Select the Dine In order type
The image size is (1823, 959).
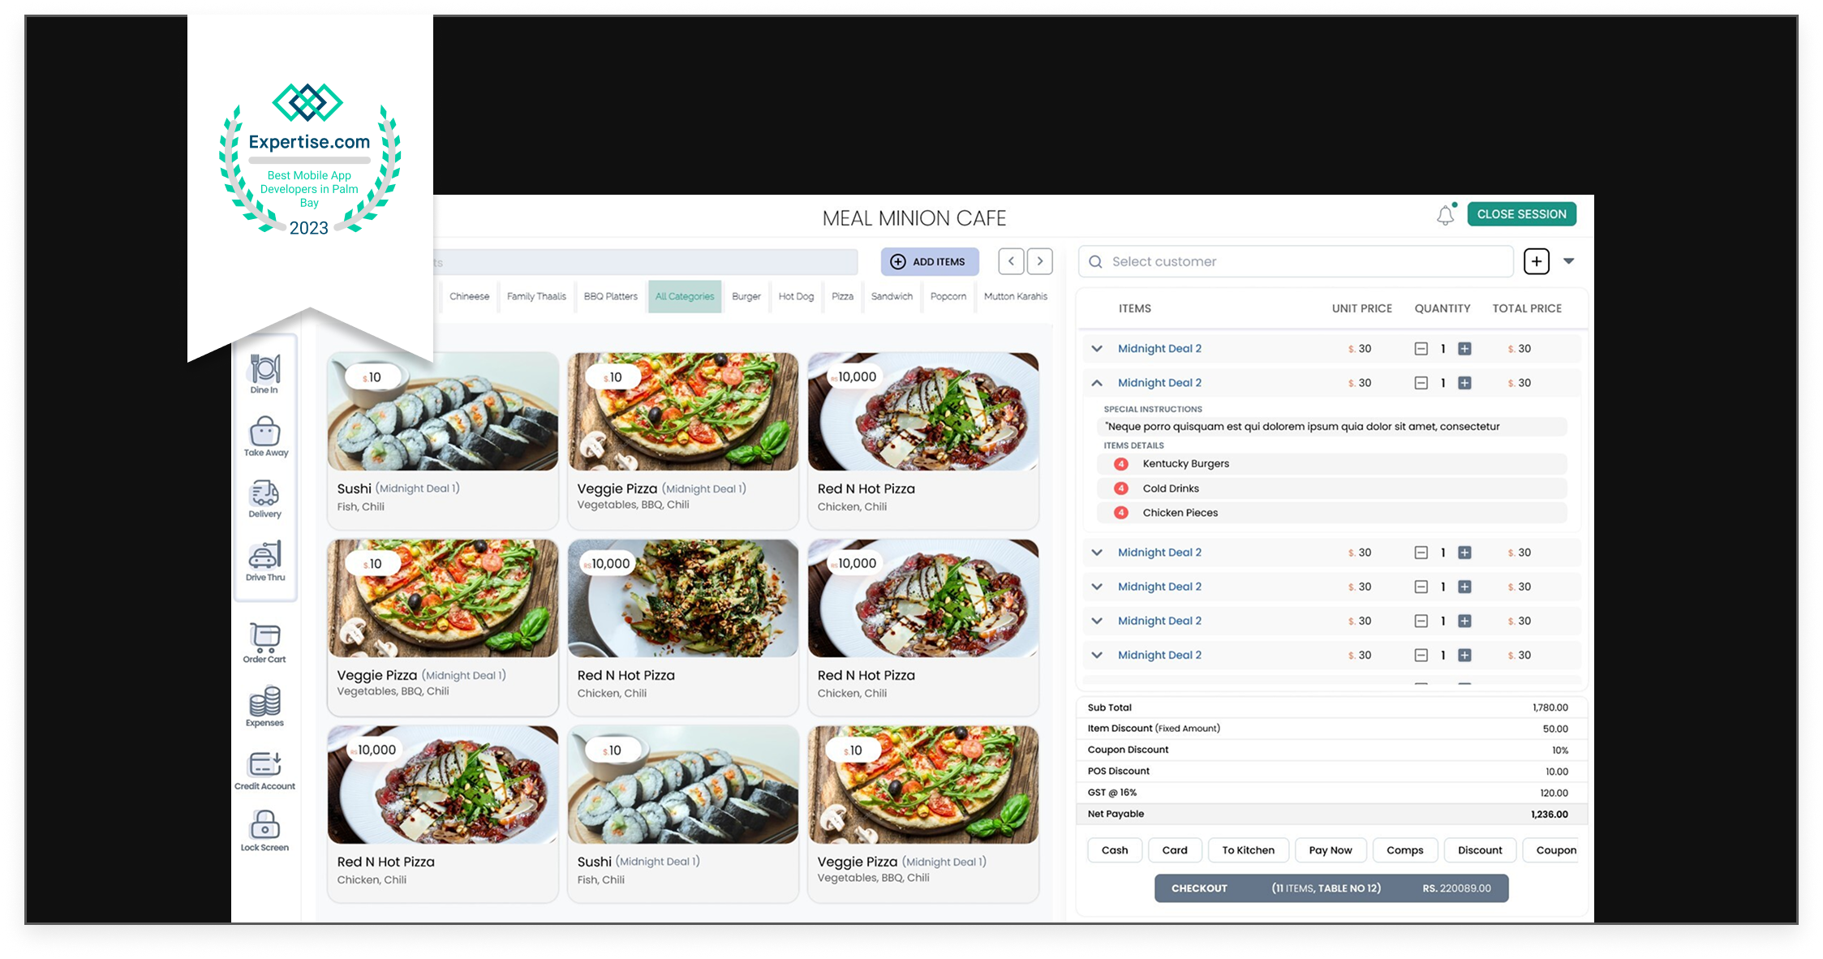[x=264, y=374]
